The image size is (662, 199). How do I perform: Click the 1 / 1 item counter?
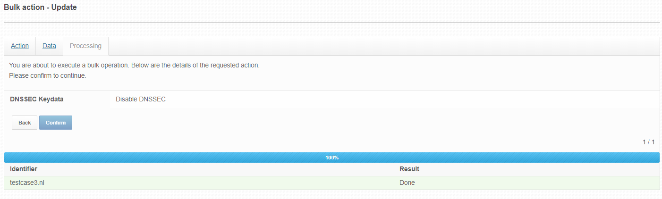point(649,142)
